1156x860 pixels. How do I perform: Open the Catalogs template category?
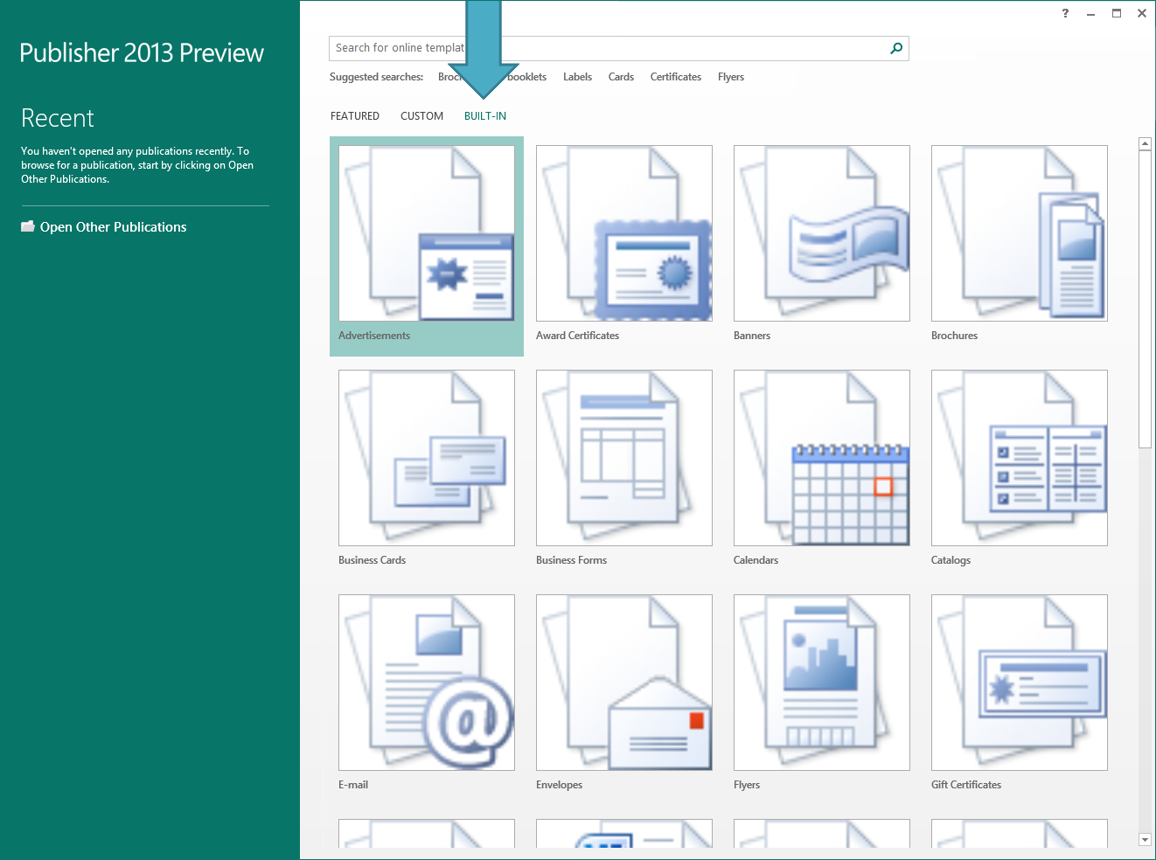coord(1020,458)
